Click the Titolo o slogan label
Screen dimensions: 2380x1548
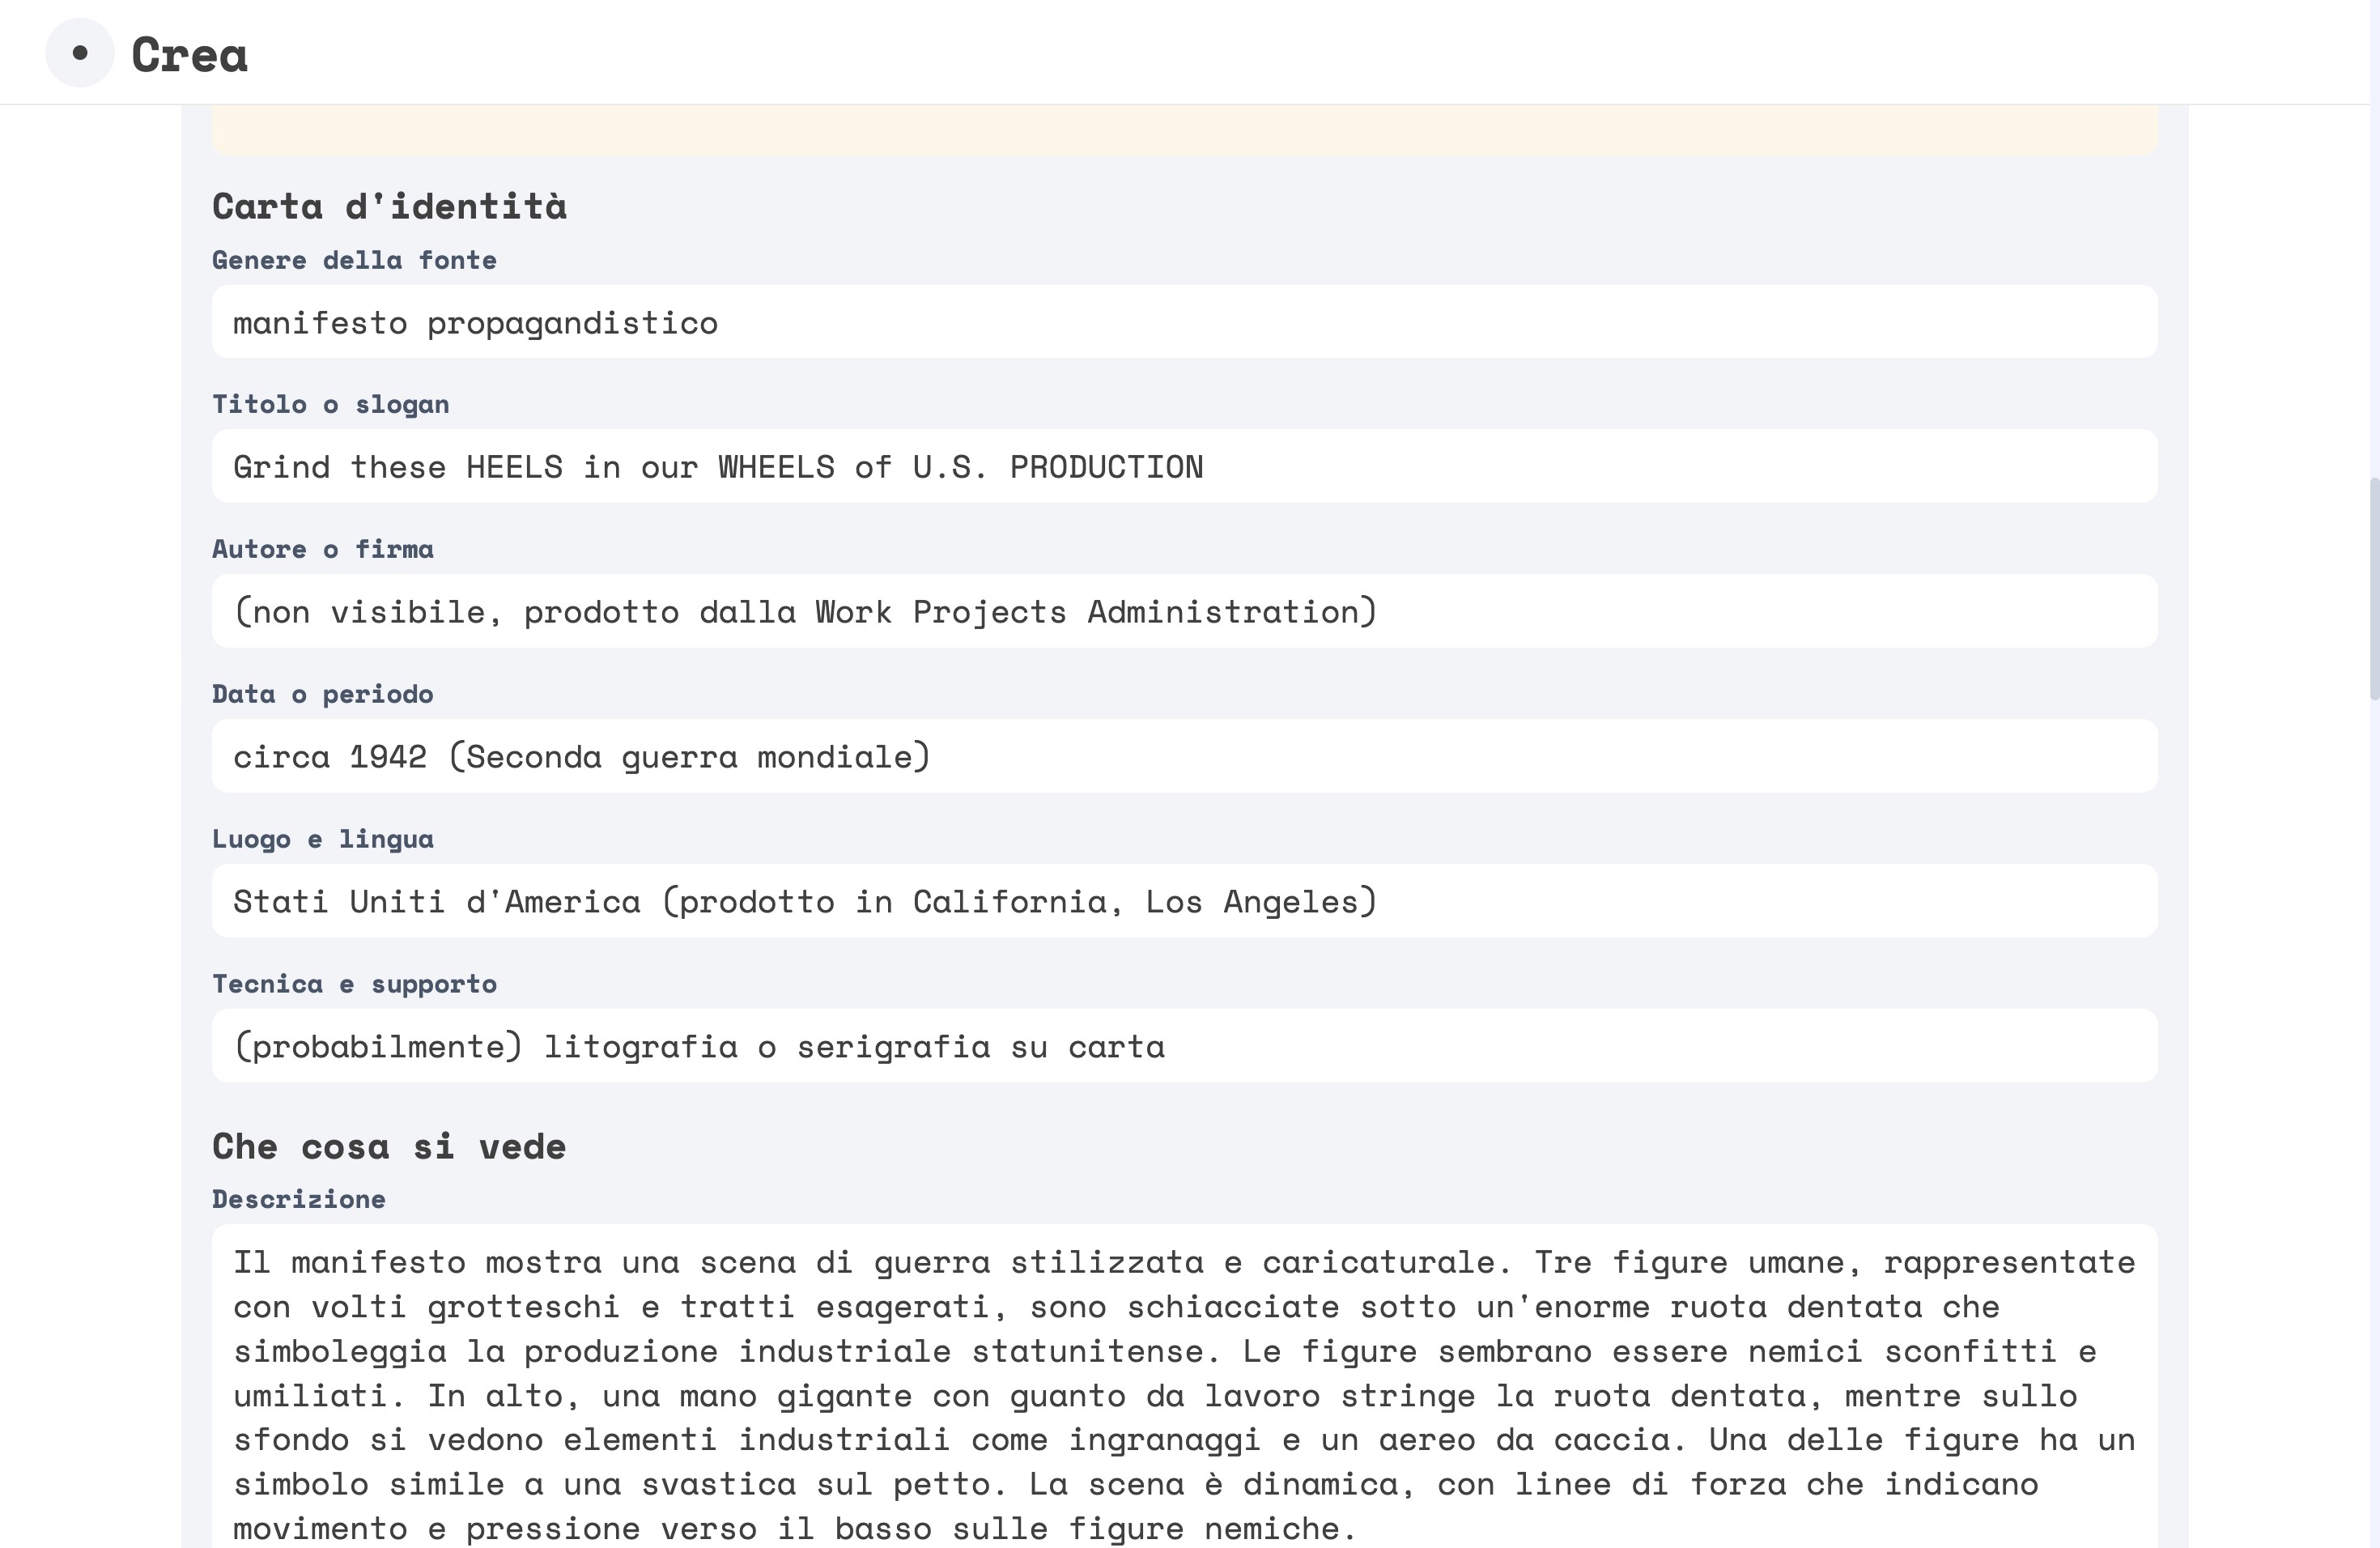[330, 404]
